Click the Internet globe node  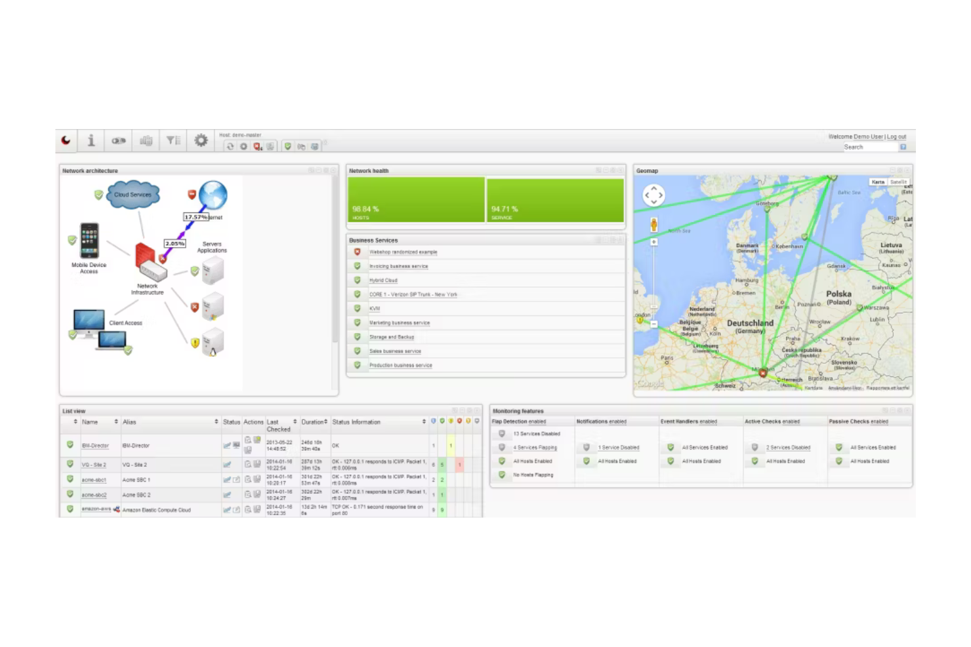(213, 195)
